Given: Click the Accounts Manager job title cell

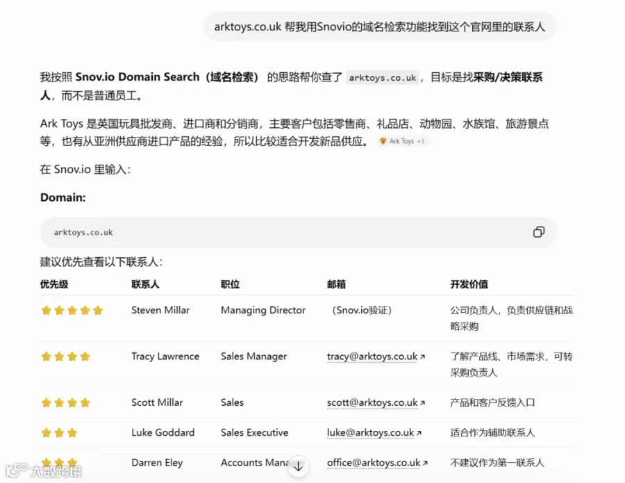Looking at the screenshot, I should [x=255, y=463].
